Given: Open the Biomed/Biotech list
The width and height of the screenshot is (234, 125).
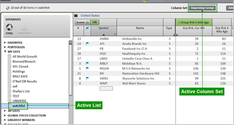Looking at the screenshot, I should [24, 61].
